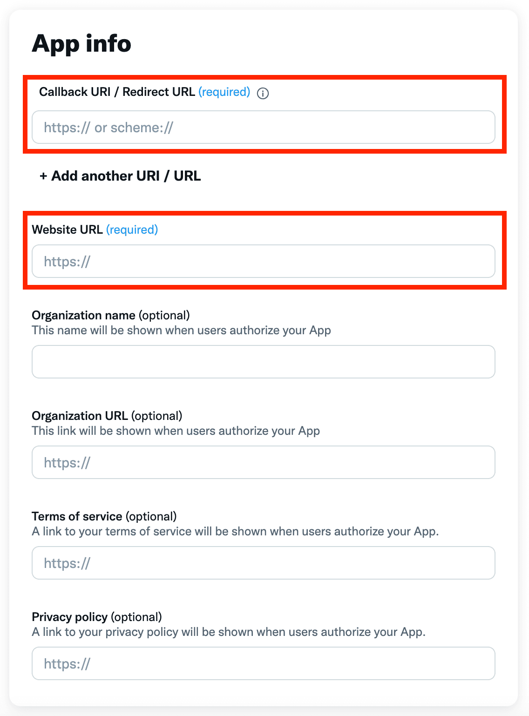
Task: Focus the Privacy policy URL field
Action: [x=264, y=663]
